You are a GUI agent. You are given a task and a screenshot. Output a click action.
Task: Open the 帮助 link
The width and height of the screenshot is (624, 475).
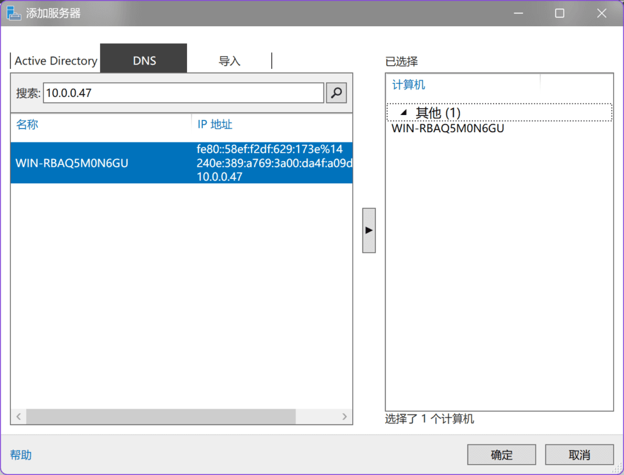point(21,455)
